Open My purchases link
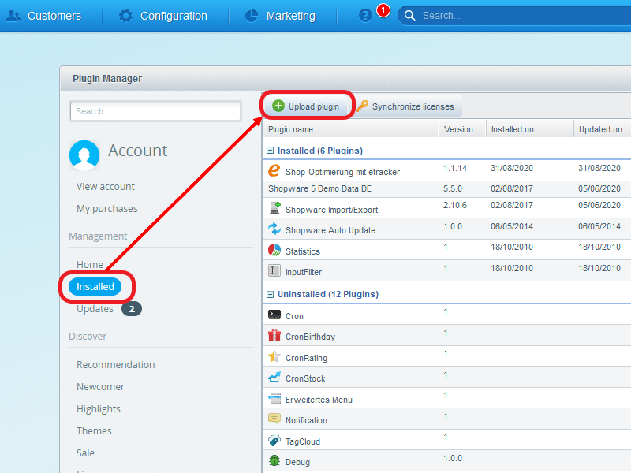This screenshot has height=473, width=631. point(107,209)
